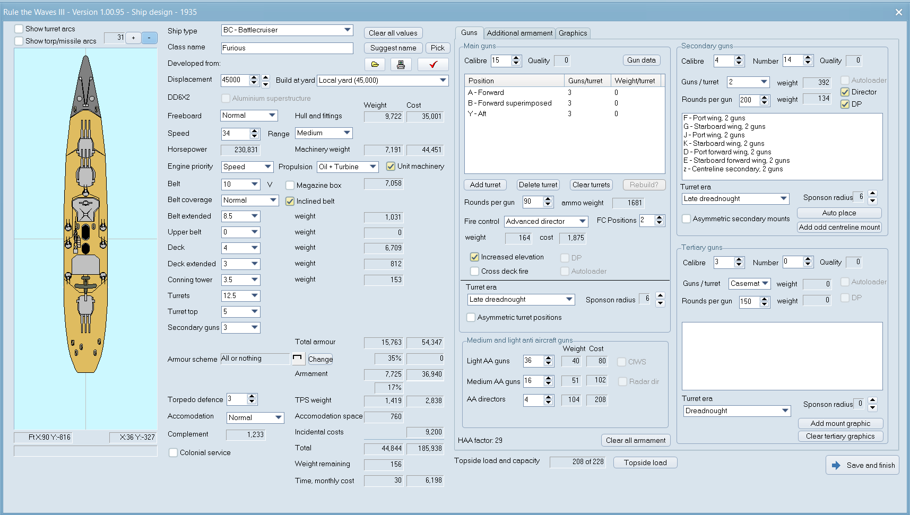Image resolution: width=910 pixels, height=515 pixels.
Task: Zoom in ship view with plus button
Action: tap(133, 38)
